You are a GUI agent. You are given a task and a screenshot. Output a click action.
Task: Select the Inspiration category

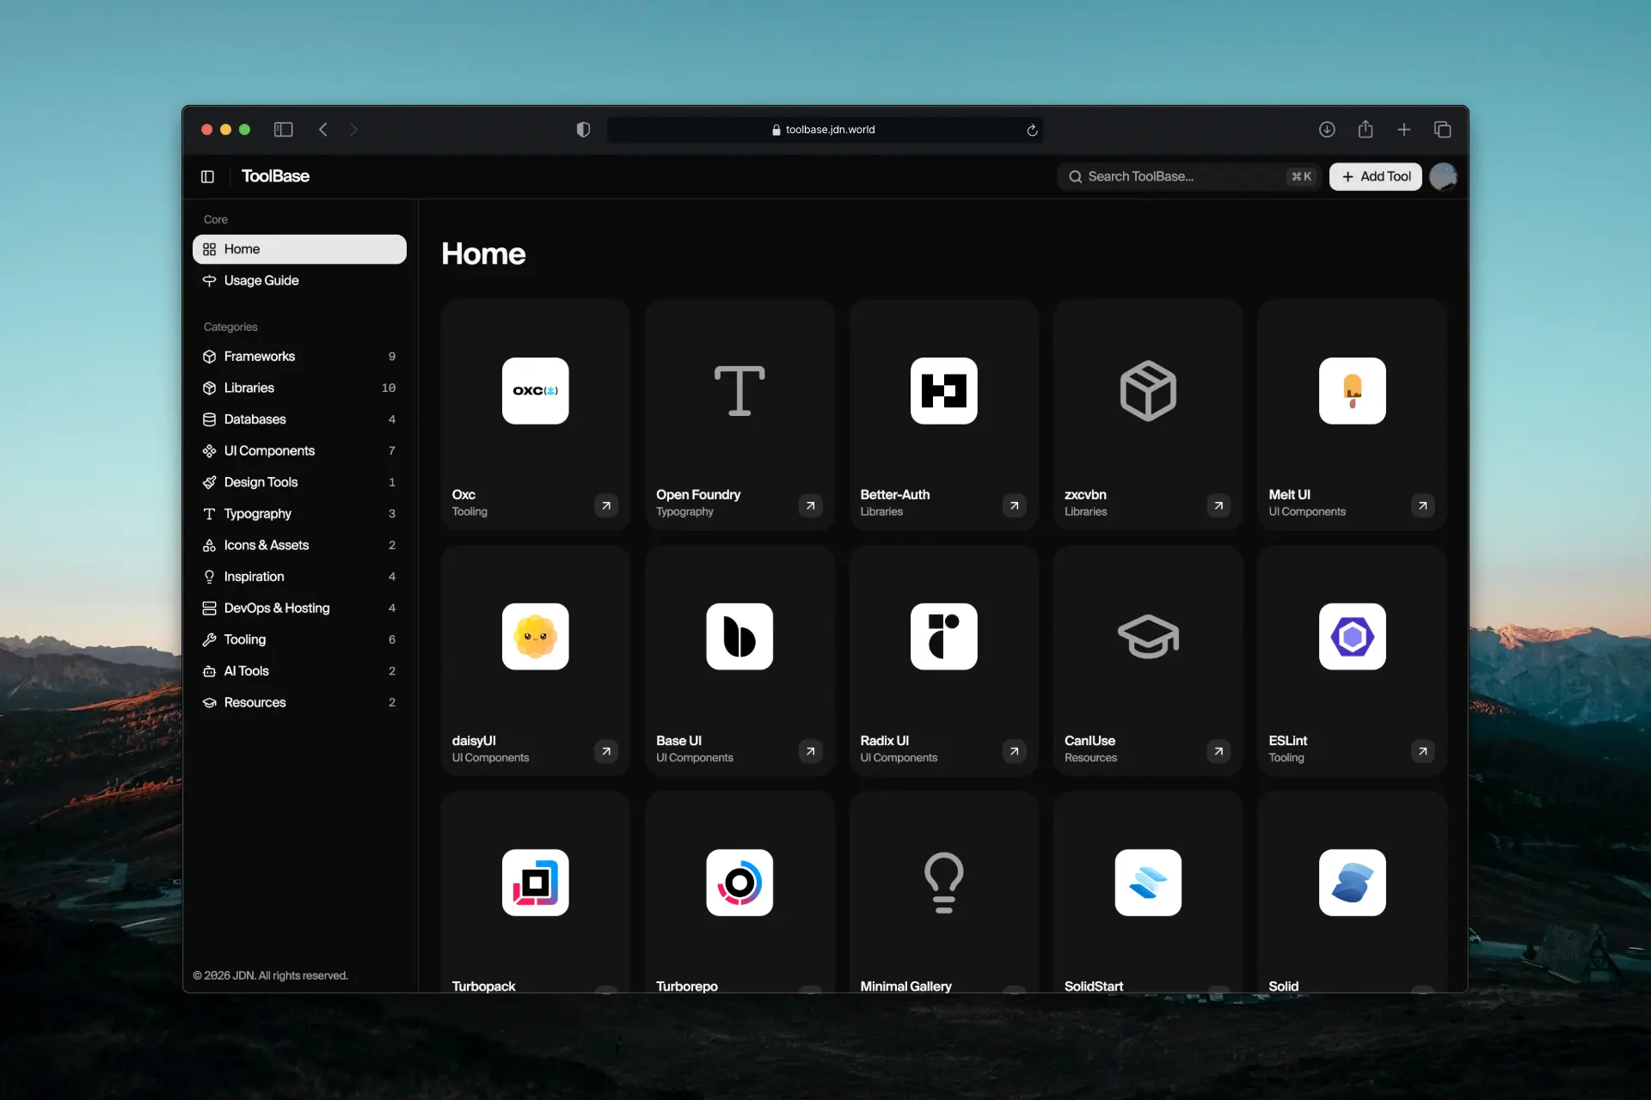click(299, 577)
